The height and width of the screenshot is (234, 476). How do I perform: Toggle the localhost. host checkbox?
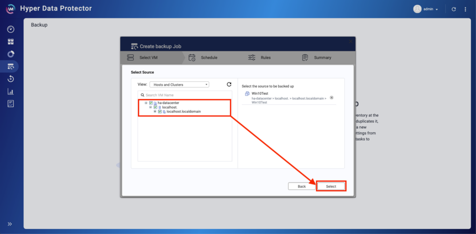tap(155, 107)
